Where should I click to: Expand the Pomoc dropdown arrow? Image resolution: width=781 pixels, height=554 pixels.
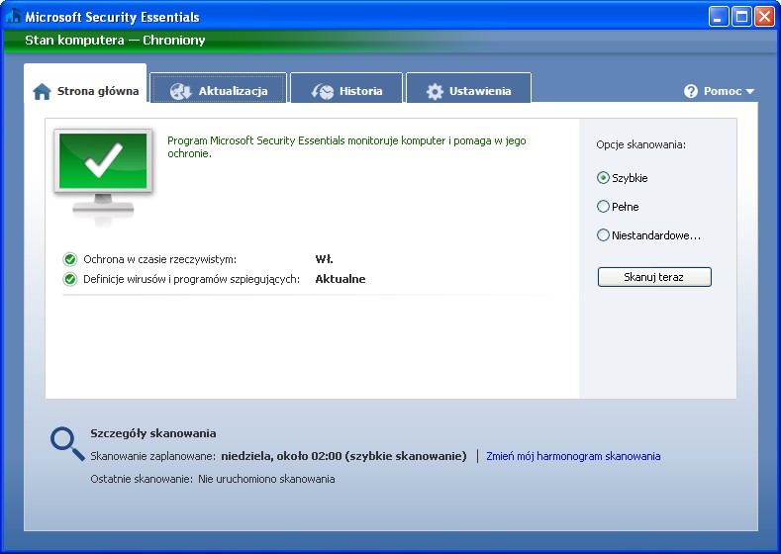(749, 92)
